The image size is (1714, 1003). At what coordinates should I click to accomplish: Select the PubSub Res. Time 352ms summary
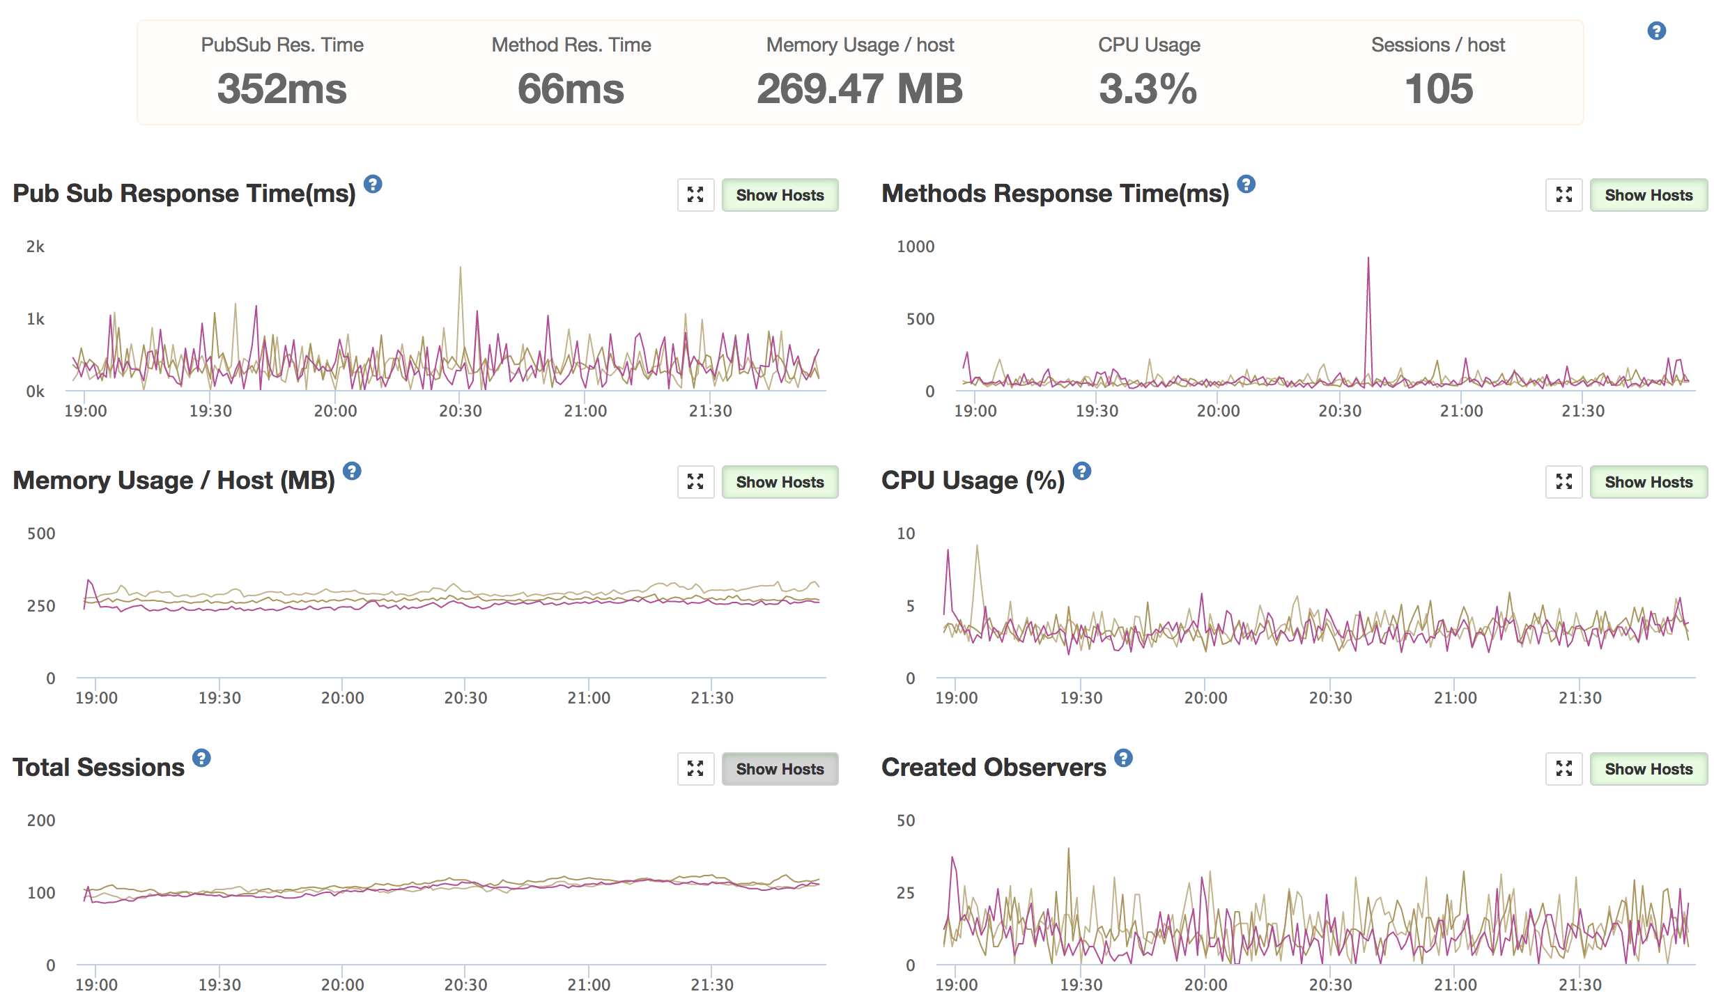[282, 73]
